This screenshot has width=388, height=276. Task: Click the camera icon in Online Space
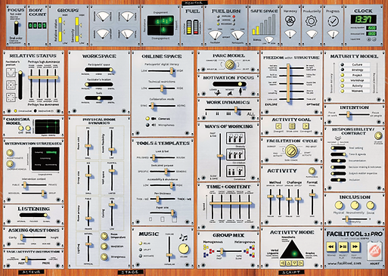(x=154, y=119)
